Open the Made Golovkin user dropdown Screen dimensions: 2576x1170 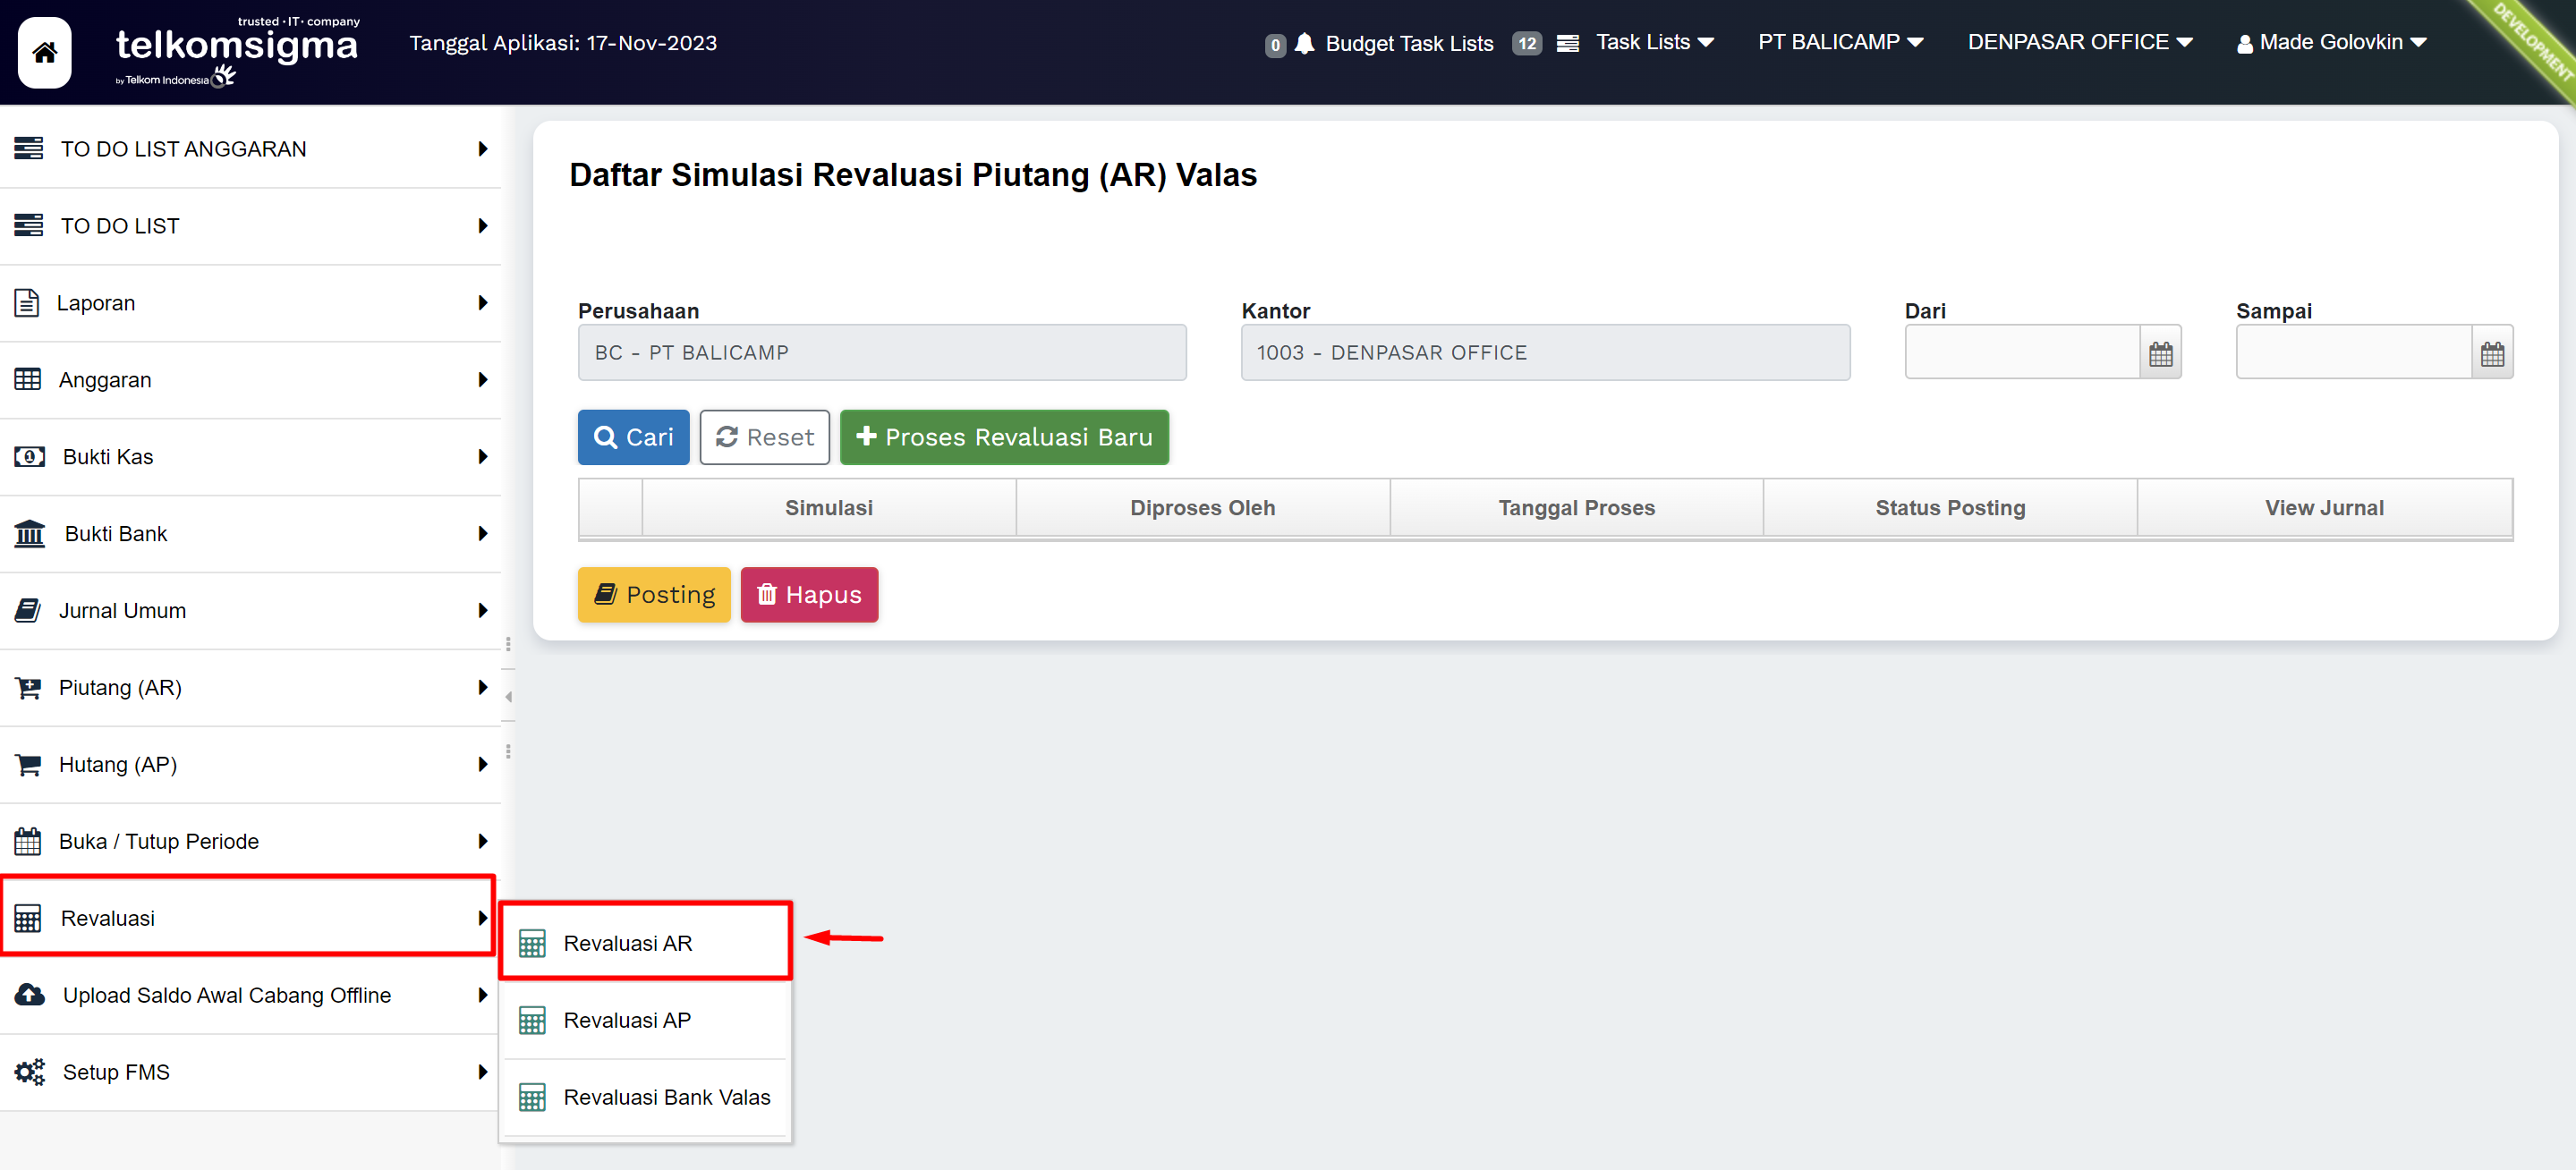2331,42
